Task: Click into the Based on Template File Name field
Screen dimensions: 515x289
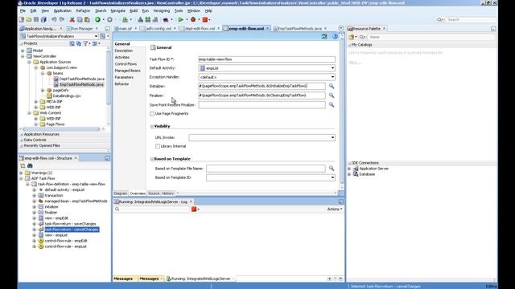Action: (x=266, y=169)
